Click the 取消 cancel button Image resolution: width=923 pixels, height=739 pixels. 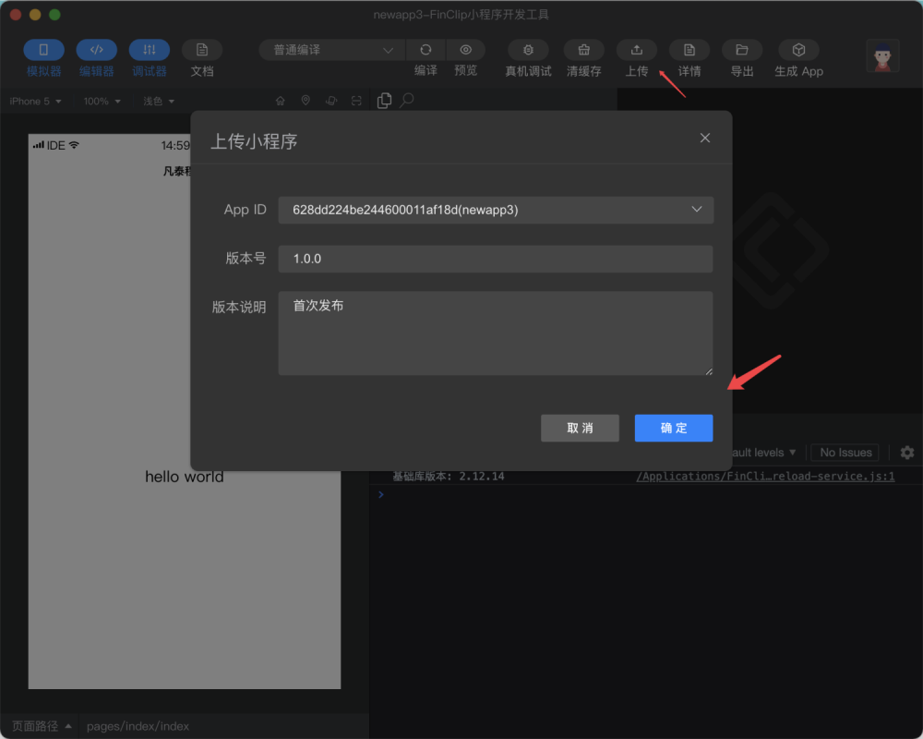pyautogui.click(x=580, y=428)
